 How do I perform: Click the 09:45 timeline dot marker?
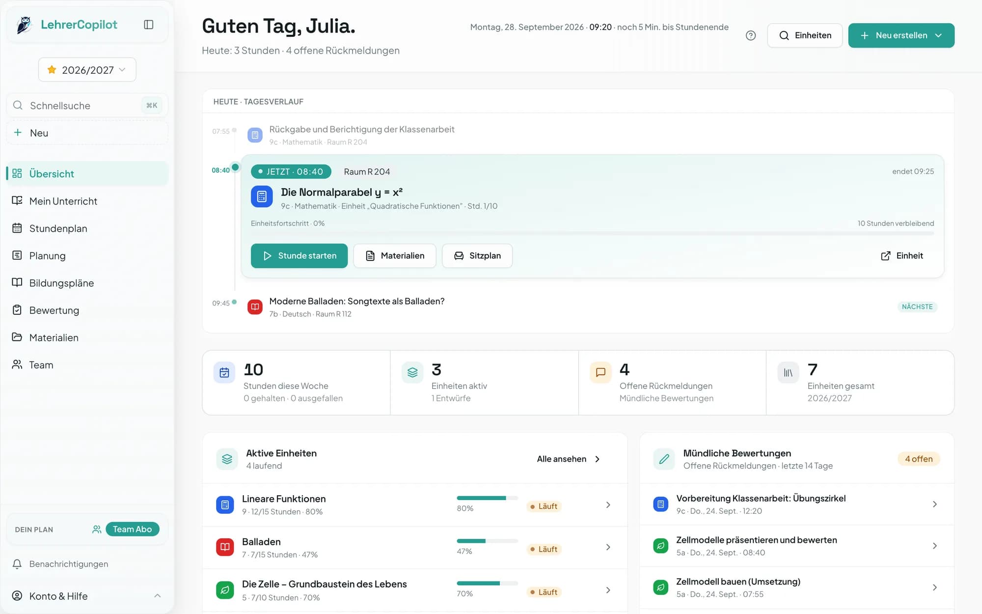tap(235, 302)
